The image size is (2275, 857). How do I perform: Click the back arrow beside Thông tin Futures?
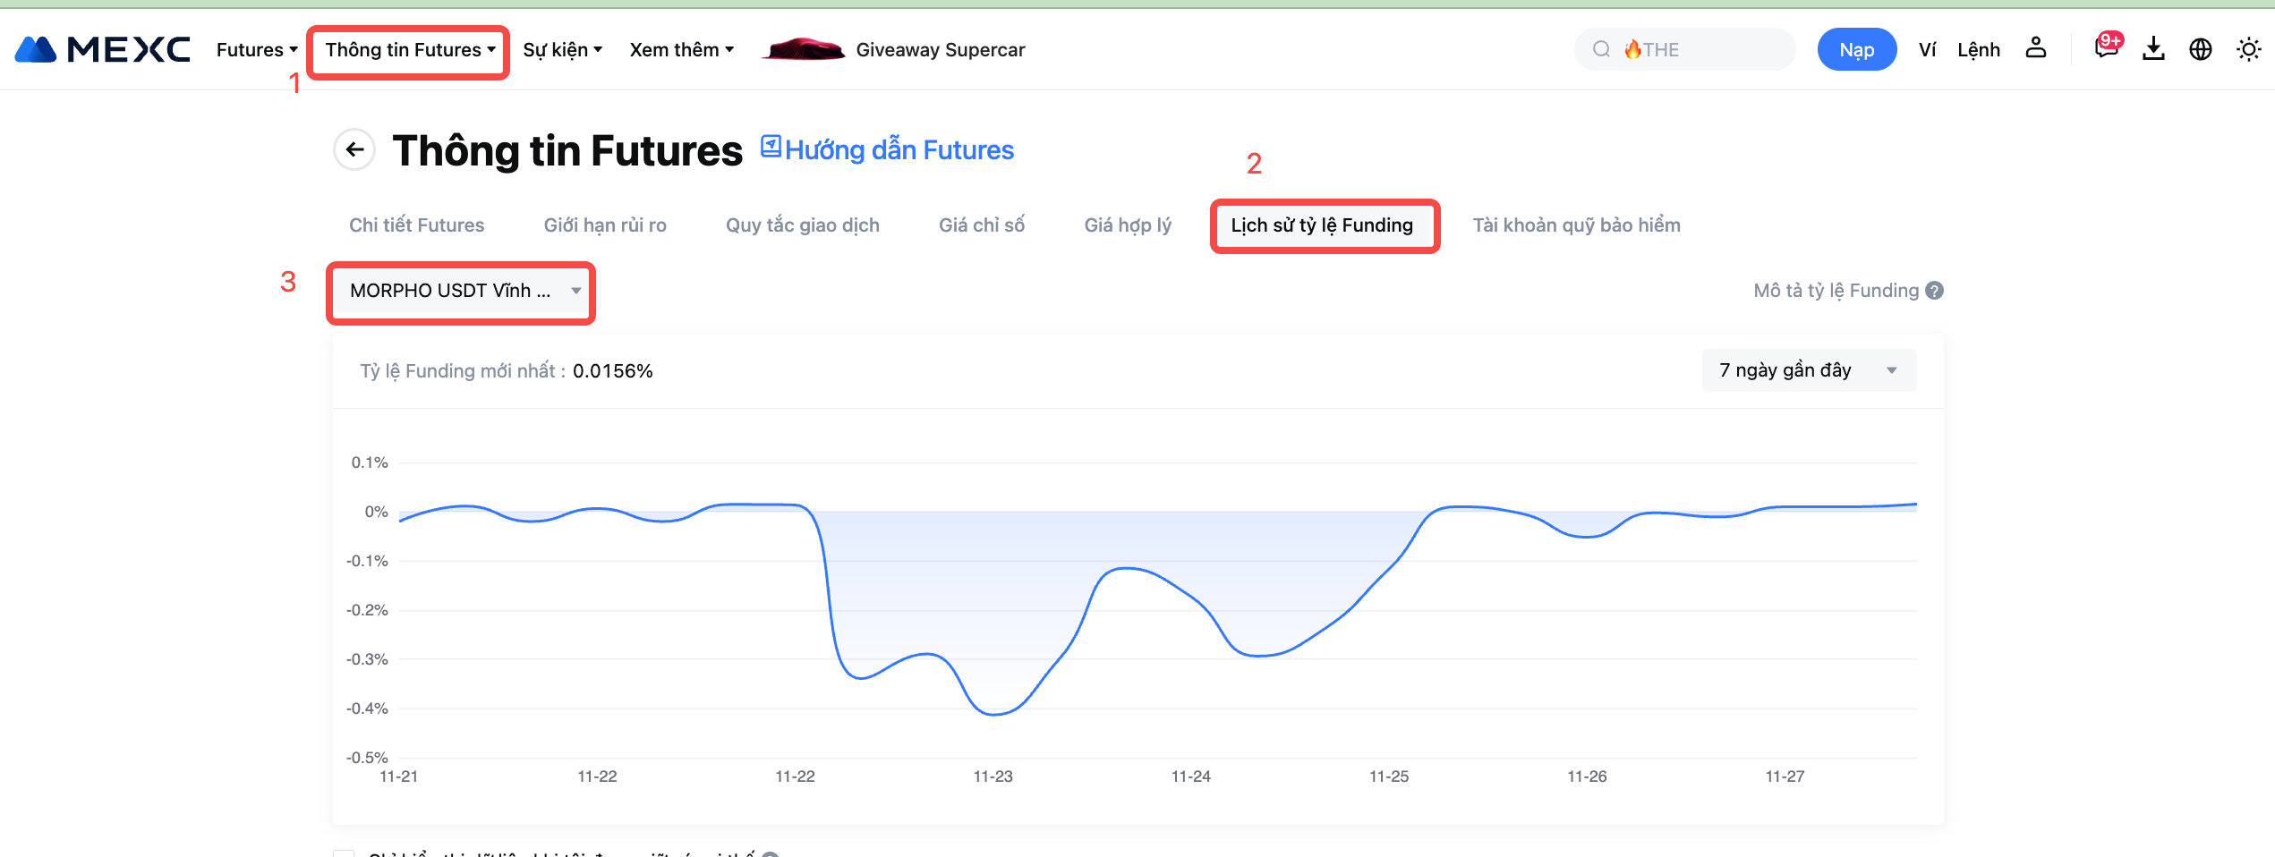354,149
